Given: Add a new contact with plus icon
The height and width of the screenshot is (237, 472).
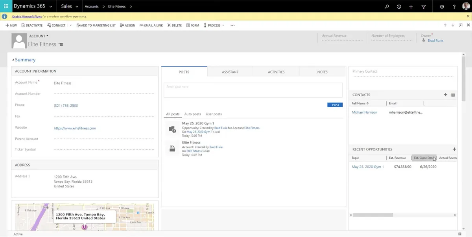Looking at the screenshot, I should pyautogui.click(x=445, y=95).
